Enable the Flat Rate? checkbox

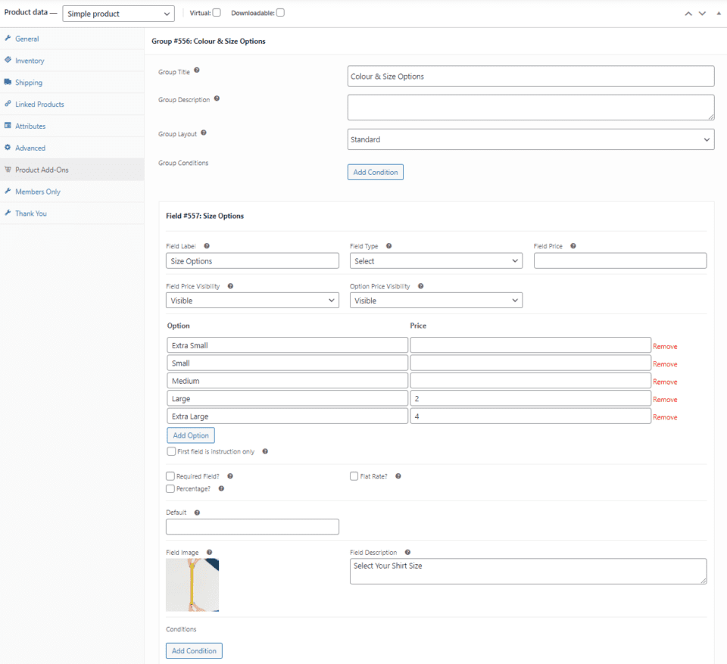tap(353, 475)
